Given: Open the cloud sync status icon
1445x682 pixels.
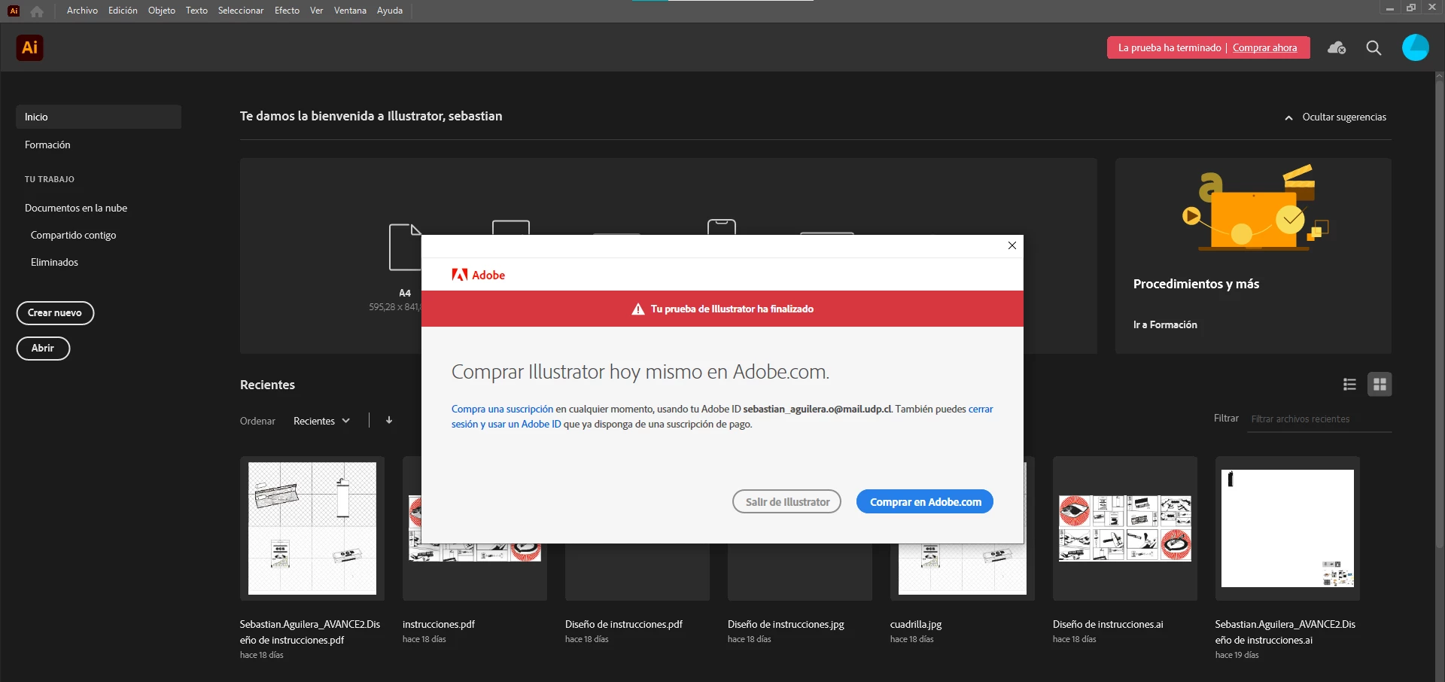Looking at the screenshot, I should (1337, 47).
